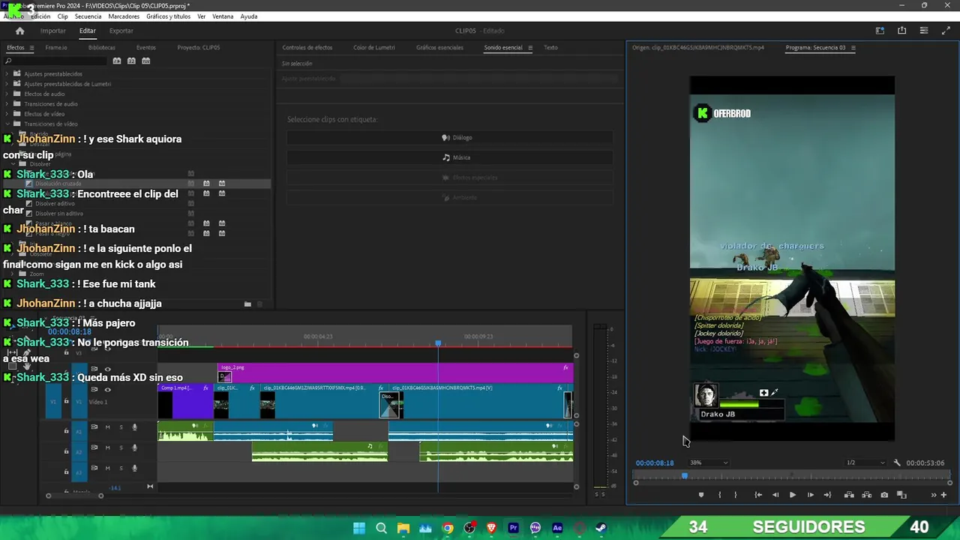Open Brave browser from the taskbar
Viewport: 960px width, 540px height.
point(491,528)
